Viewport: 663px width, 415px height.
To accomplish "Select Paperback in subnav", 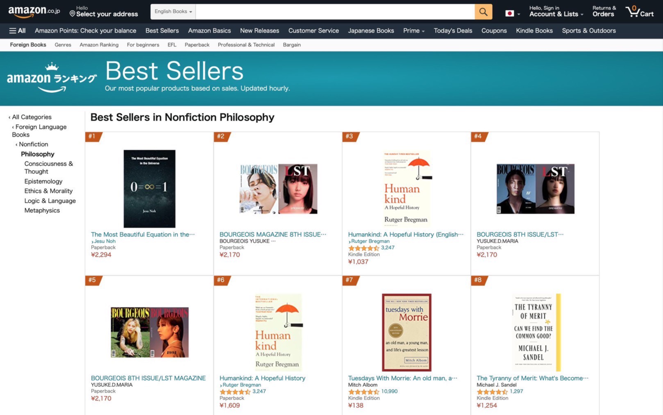I will point(197,45).
